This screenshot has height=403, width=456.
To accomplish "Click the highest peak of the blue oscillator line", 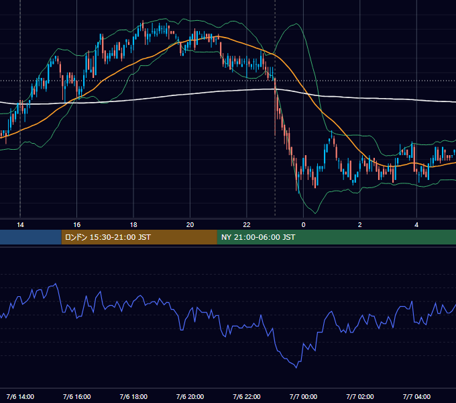I will 56,284.
